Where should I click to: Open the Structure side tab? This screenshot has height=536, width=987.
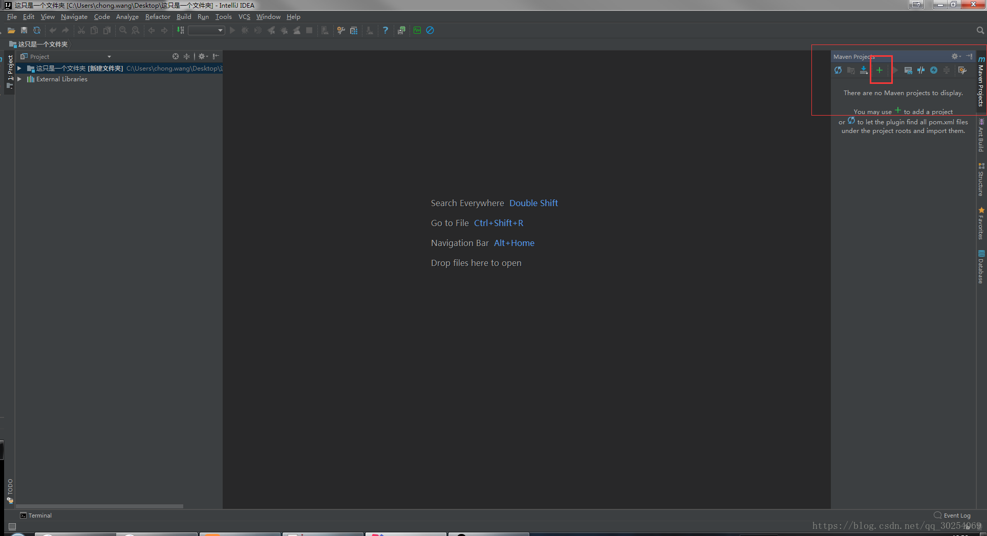(x=981, y=180)
